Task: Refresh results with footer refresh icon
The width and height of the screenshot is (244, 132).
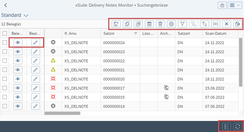Action: (238, 126)
